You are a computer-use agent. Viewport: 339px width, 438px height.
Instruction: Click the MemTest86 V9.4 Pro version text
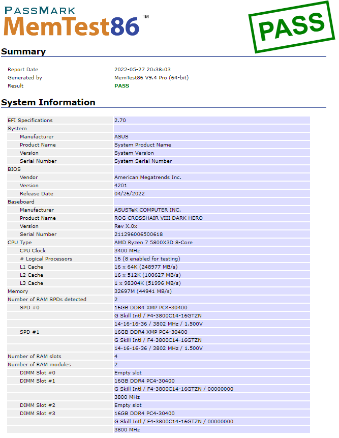tap(151, 78)
